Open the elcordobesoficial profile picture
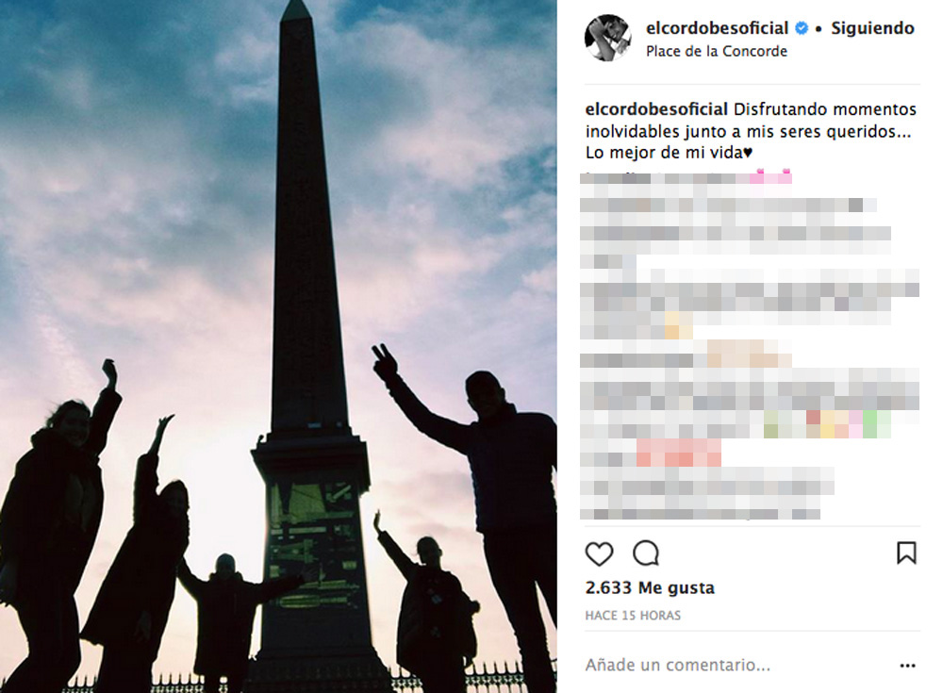Image resolution: width=943 pixels, height=693 pixels. 607,38
